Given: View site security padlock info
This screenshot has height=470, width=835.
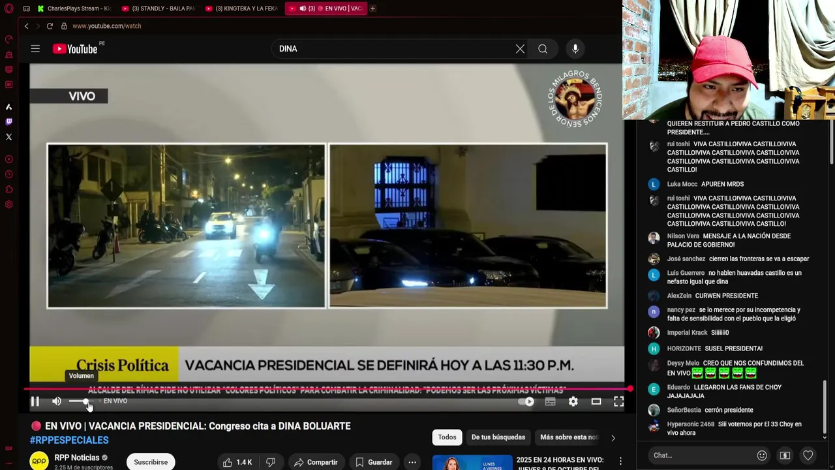Looking at the screenshot, I should [64, 26].
